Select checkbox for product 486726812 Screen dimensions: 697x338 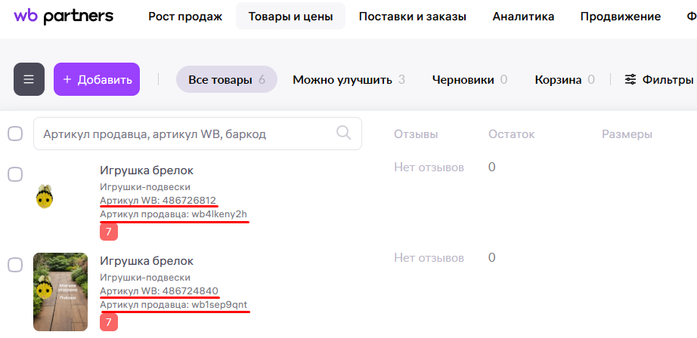coord(15,174)
